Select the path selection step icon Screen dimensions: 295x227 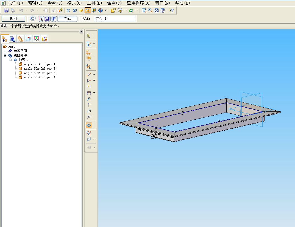click(x=41, y=19)
